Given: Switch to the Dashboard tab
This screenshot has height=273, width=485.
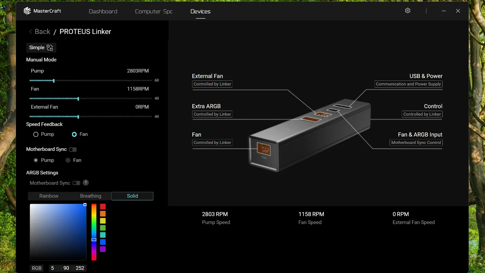Looking at the screenshot, I should [103, 11].
